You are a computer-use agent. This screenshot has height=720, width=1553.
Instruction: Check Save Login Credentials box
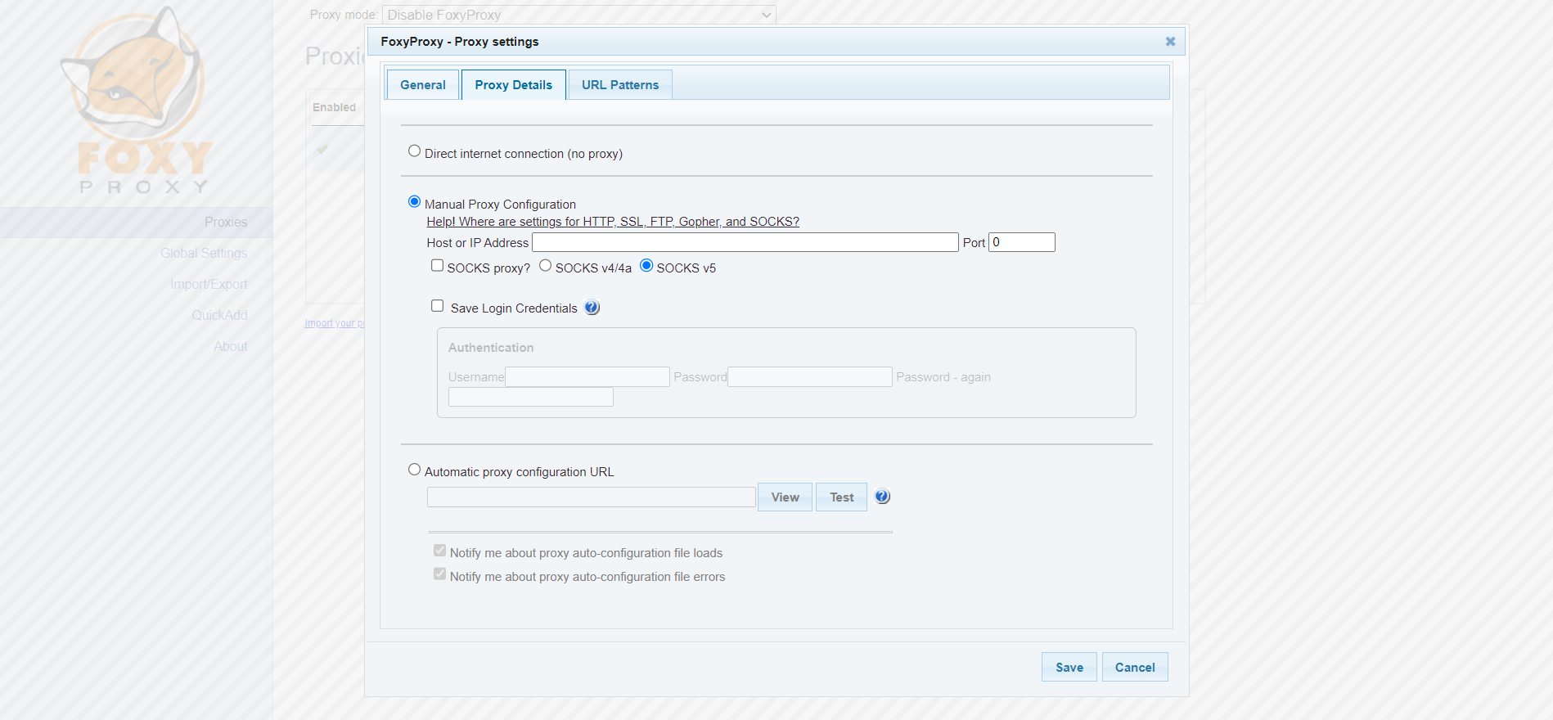tap(438, 306)
